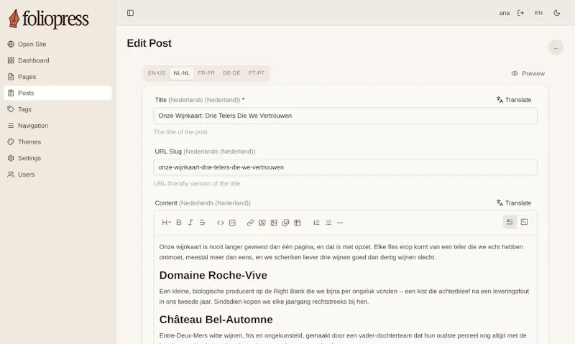
Task: Insert a code block
Action: [x=232, y=223]
